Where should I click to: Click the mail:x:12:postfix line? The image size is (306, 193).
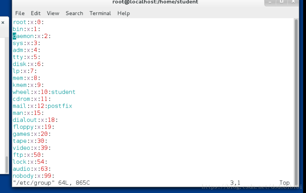43,106
